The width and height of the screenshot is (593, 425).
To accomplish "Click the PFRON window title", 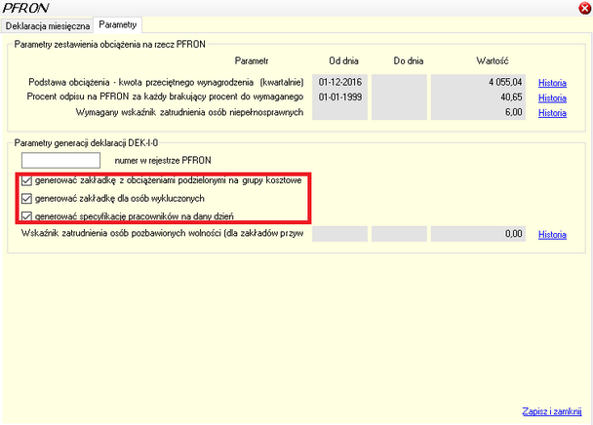I will click(x=25, y=8).
